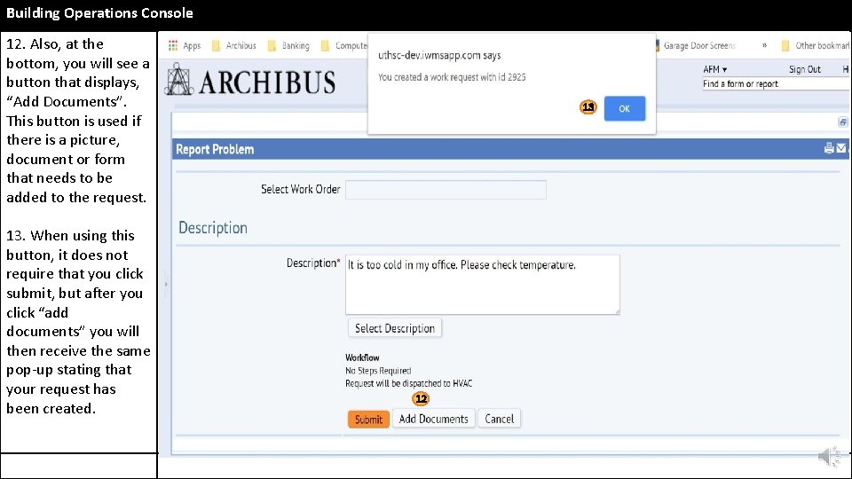Click 'You created a work request' message
Image resolution: width=852 pixels, height=479 pixels.
click(x=452, y=77)
